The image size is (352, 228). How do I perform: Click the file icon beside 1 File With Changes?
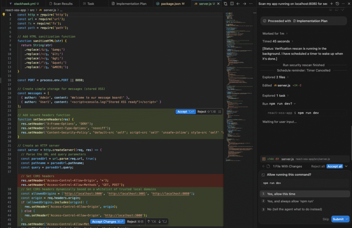pos(268,166)
